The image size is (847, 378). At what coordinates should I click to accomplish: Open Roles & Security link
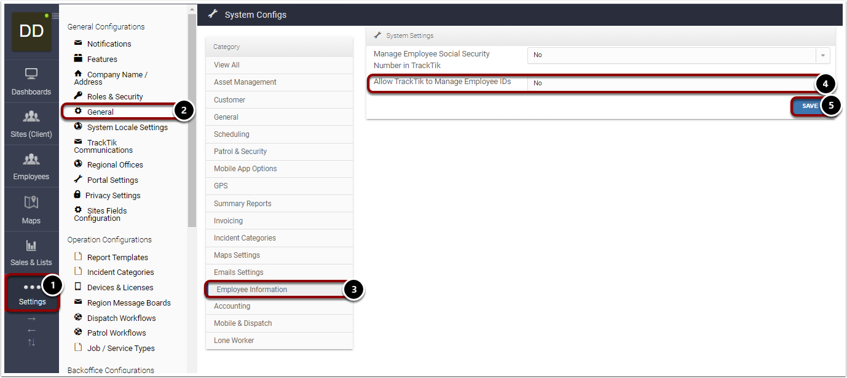pyautogui.click(x=115, y=97)
